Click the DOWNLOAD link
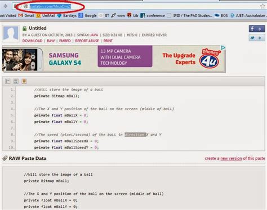Image resolution: width=267 pixels, height=210 pixels. (x=32, y=41)
